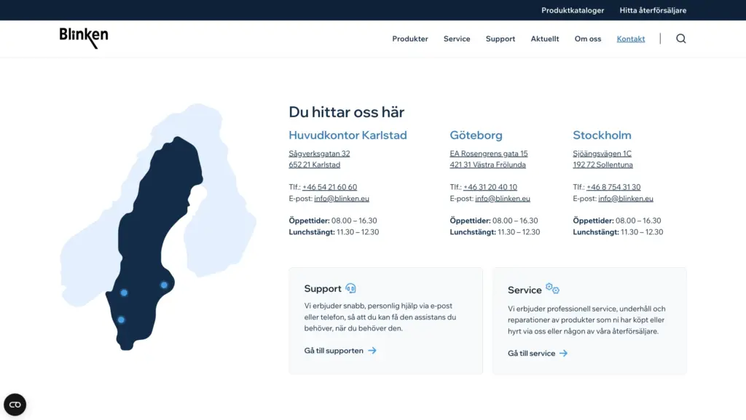Click Hitta återförsäljare link
This screenshot has width=746, height=420.
pyautogui.click(x=653, y=10)
